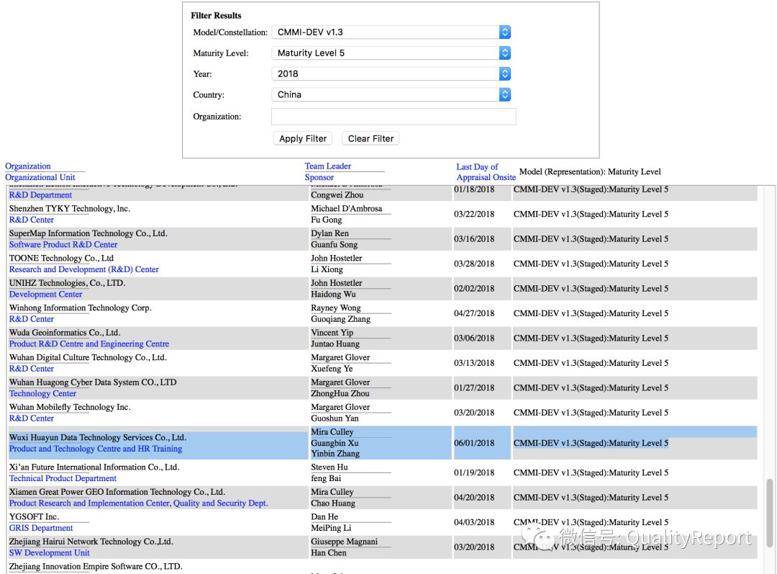The image size is (777, 574).
Task: Open Product and Technology Centre and HR Training
Action: [96, 449]
